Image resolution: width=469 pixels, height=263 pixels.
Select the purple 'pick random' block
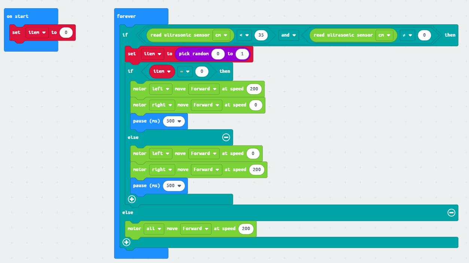click(x=193, y=54)
